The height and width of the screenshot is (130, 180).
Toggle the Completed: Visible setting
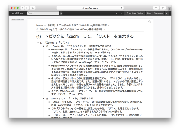coord(135,13)
